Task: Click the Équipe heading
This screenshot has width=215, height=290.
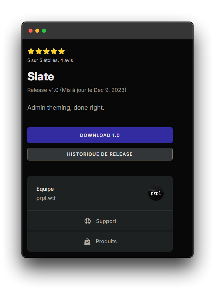Action: point(45,189)
